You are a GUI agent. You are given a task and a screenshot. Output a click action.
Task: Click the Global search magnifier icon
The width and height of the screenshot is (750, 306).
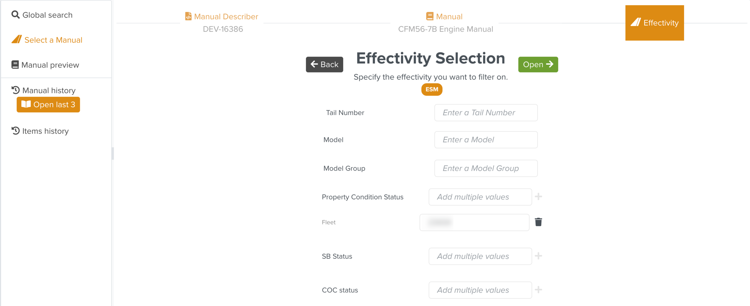pyautogui.click(x=15, y=15)
